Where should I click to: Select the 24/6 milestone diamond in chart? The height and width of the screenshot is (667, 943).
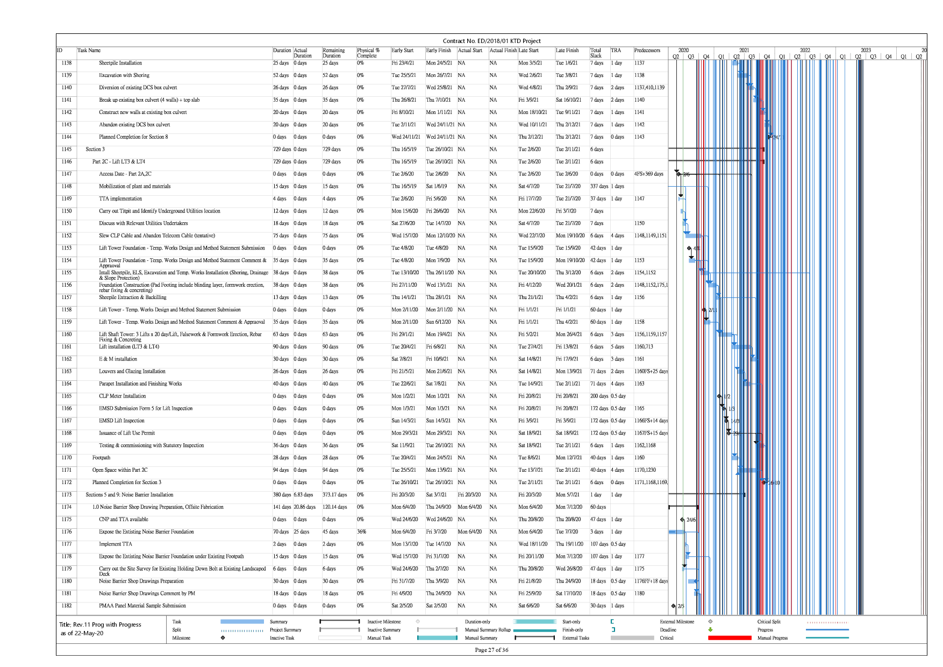click(682, 520)
